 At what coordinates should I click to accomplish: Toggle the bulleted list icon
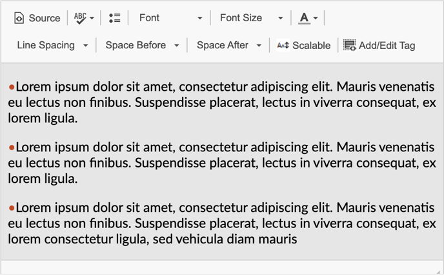115,18
